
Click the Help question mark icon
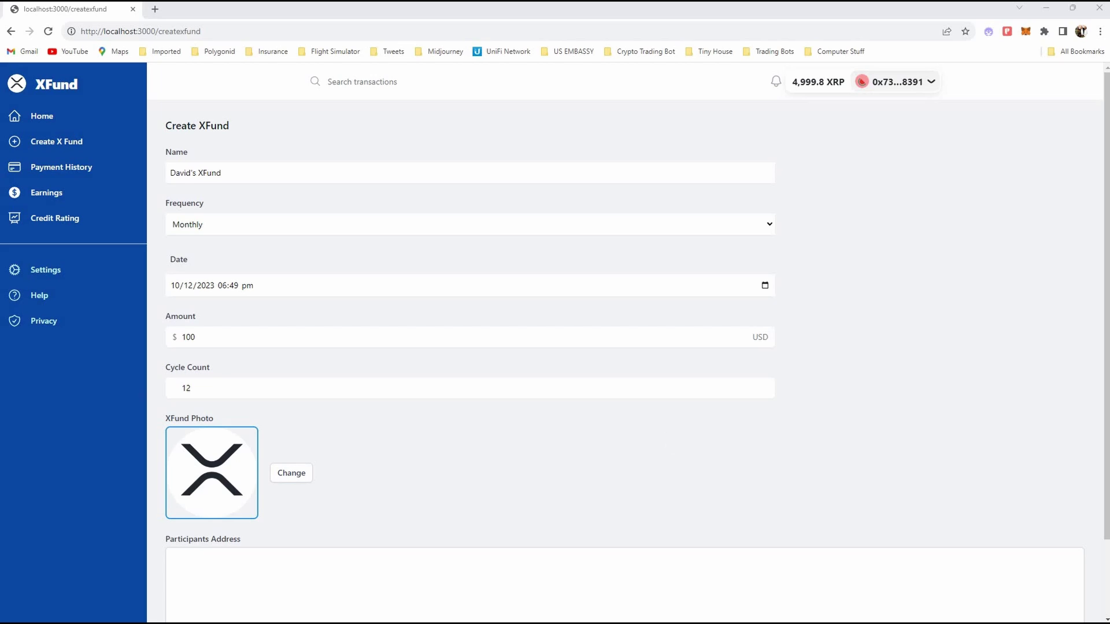(15, 295)
